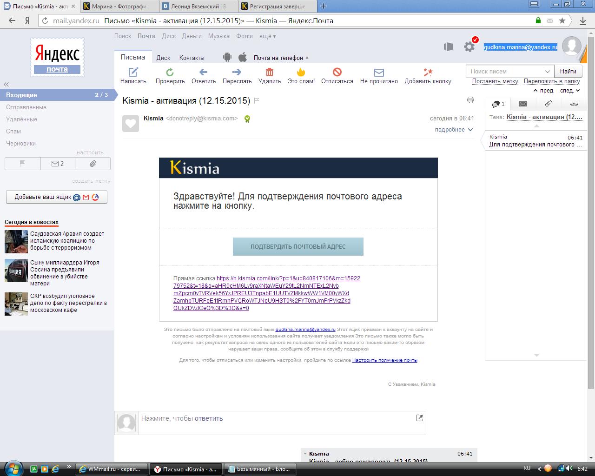Viewport: 595px width, 476px height.
Task: Go to next message (след.)
Action: tap(570, 91)
